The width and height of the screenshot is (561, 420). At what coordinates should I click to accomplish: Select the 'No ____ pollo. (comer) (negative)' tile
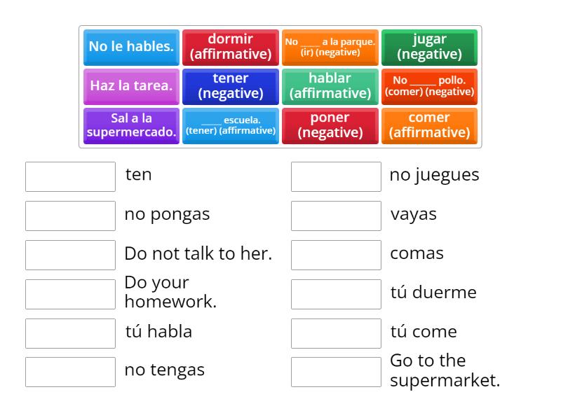[x=429, y=86]
